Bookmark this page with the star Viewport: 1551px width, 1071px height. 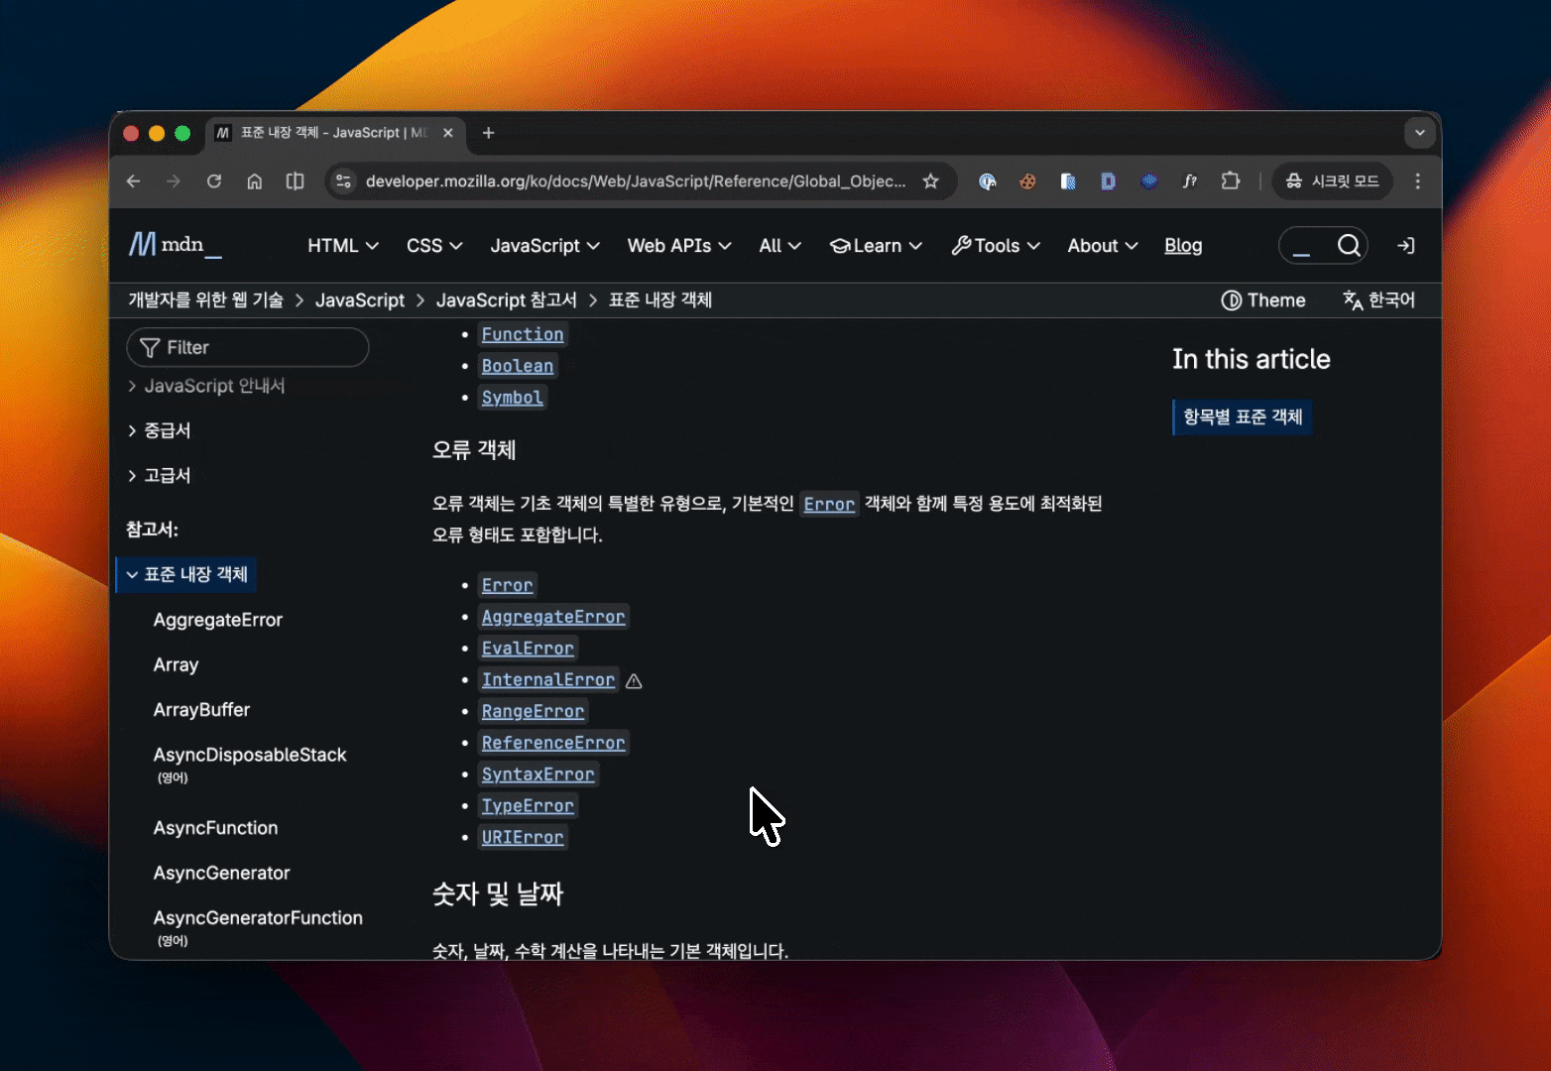pos(930,181)
